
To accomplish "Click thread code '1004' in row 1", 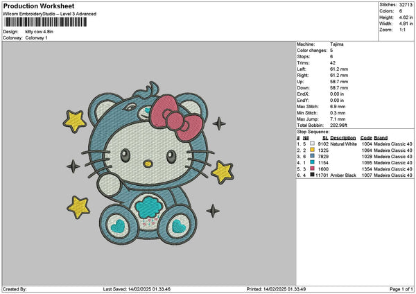I will click(x=367, y=144).
